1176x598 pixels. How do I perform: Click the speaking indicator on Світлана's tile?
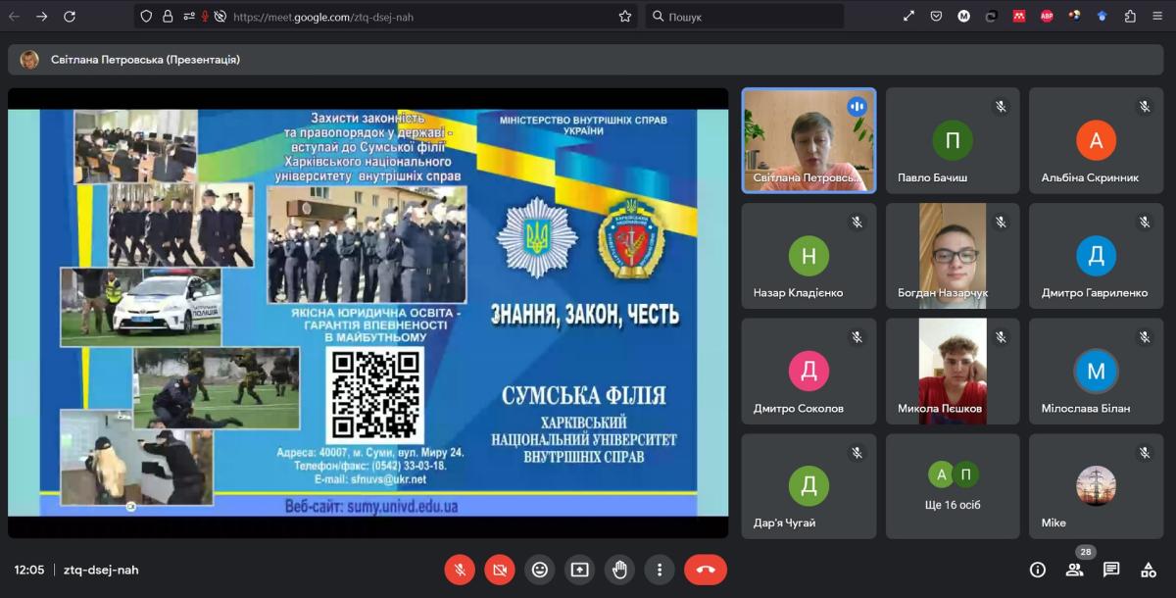pyautogui.click(x=857, y=106)
